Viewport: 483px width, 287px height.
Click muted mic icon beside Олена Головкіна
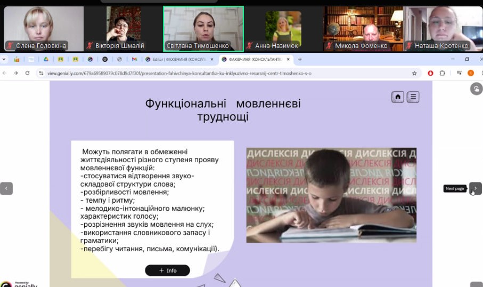point(10,46)
